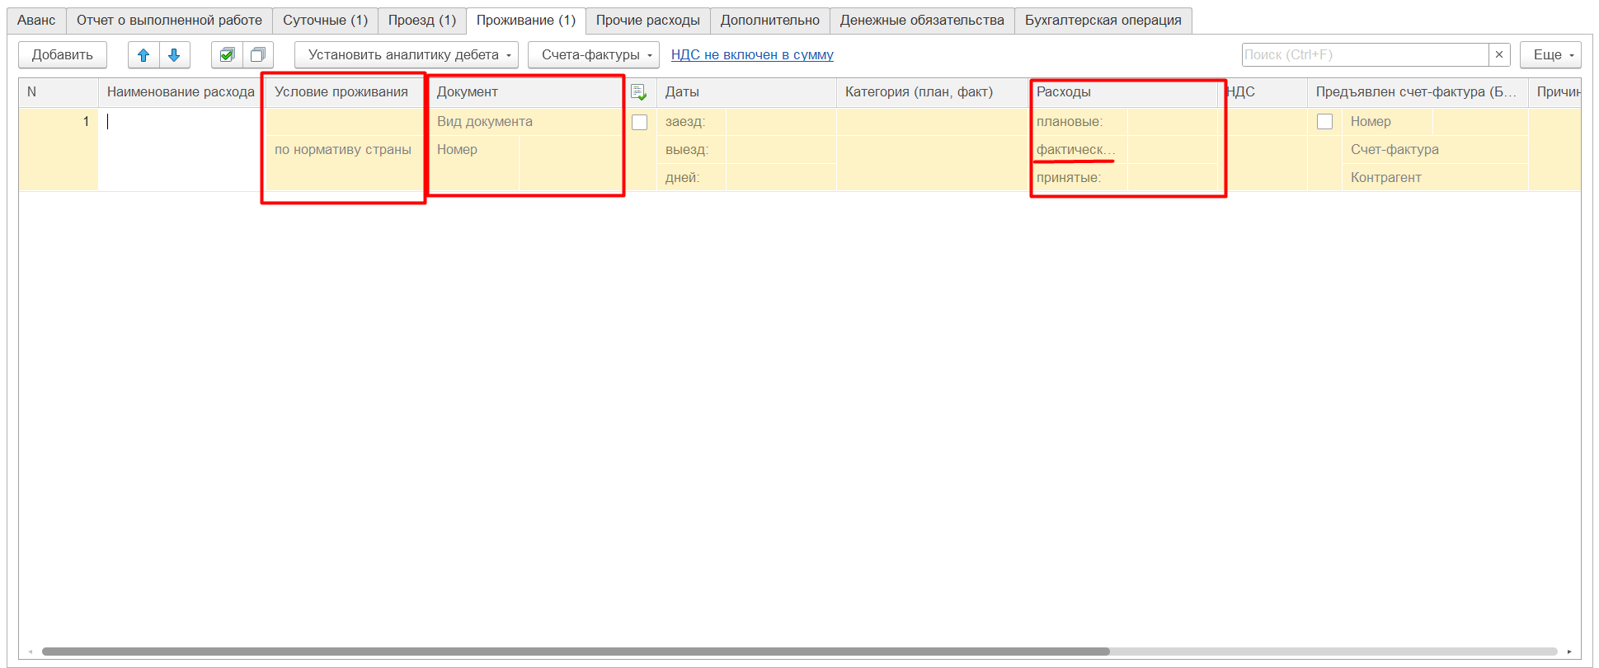Switch to the Суточные (1) tab

point(325,21)
